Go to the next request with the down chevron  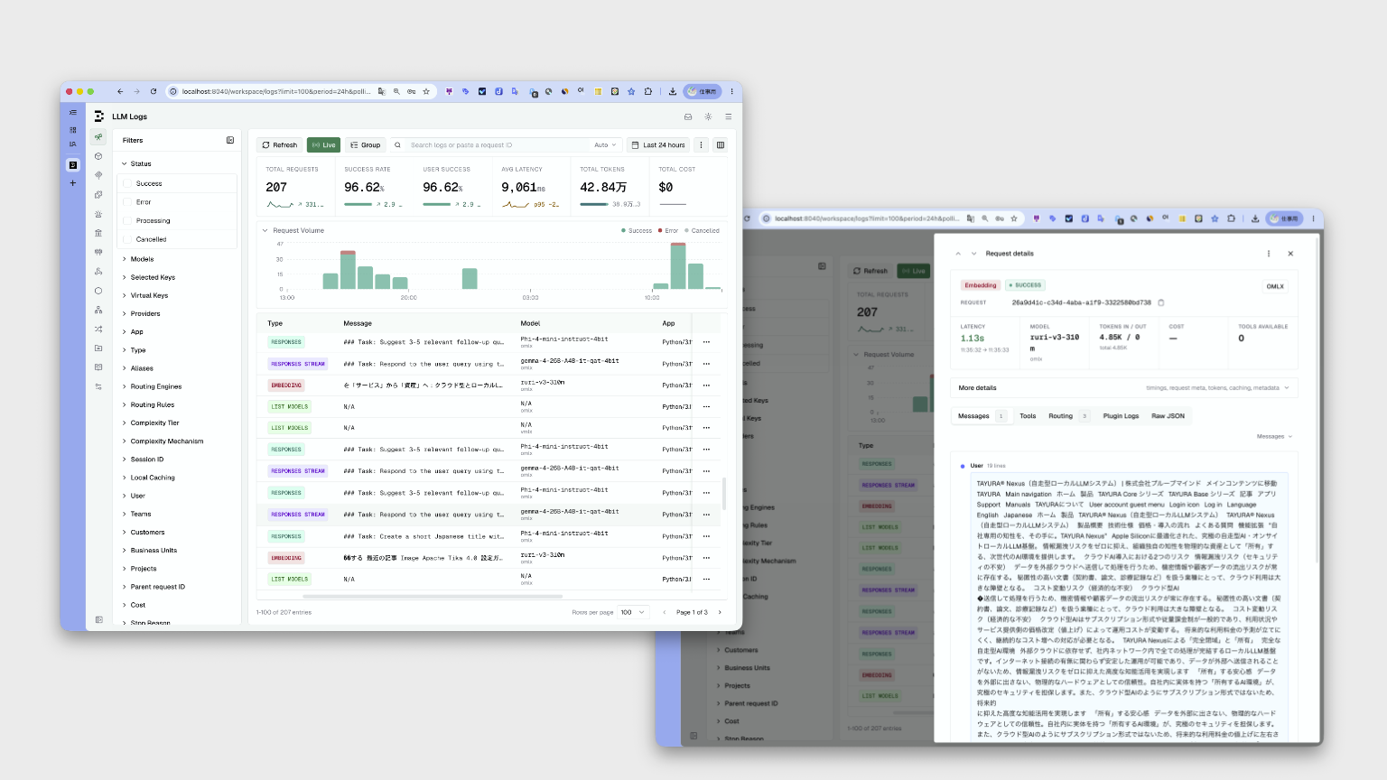[x=973, y=254]
